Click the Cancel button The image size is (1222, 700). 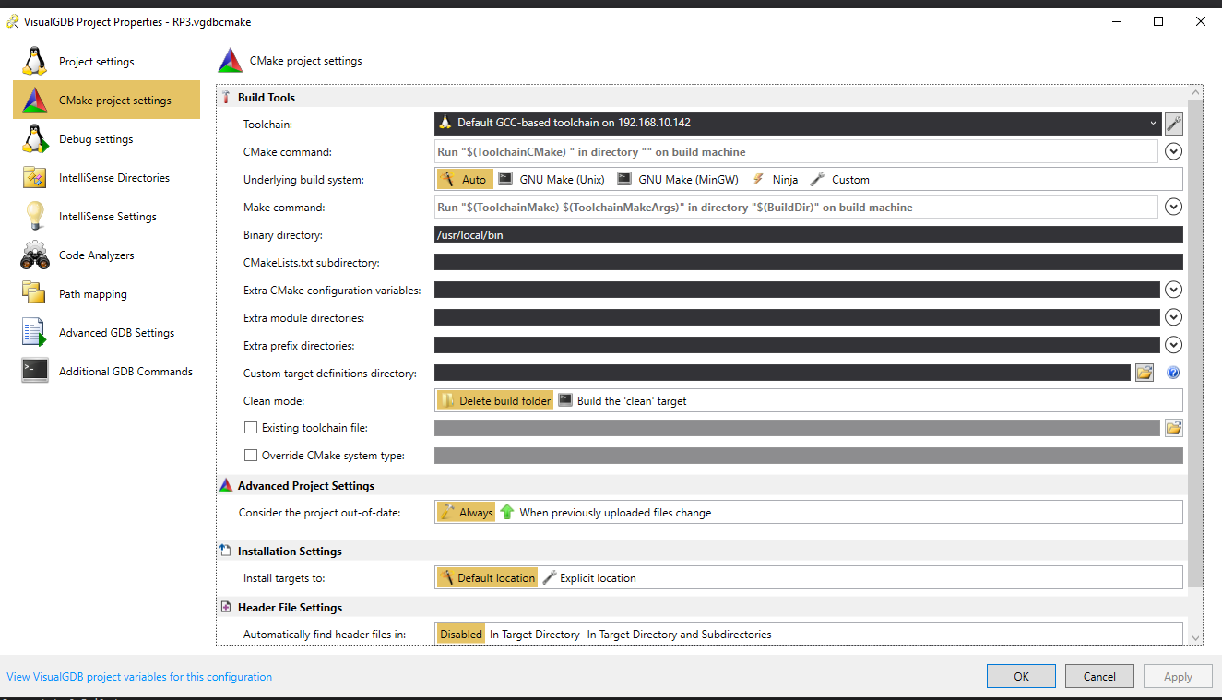(1099, 676)
